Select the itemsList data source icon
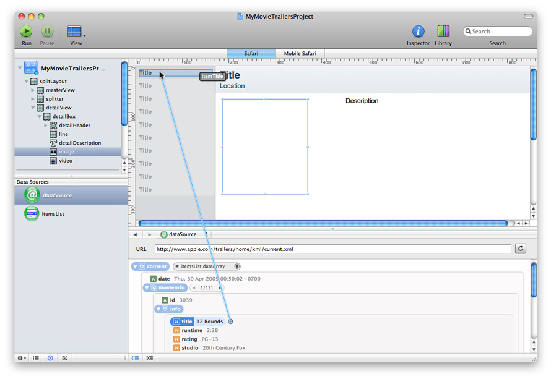 point(32,214)
